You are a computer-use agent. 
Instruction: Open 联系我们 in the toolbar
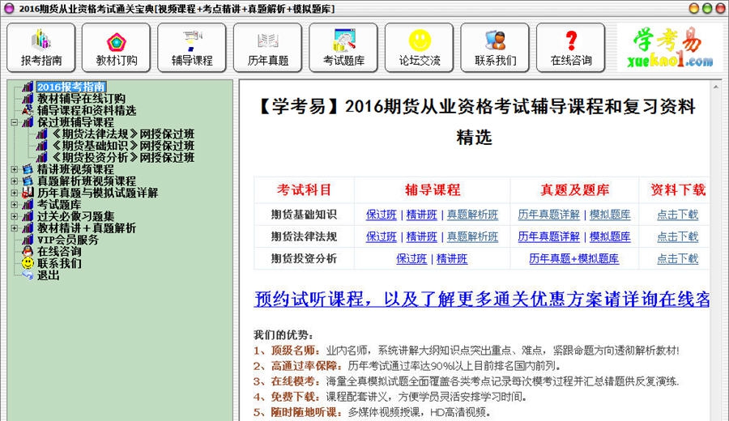click(x=495, y=47)
